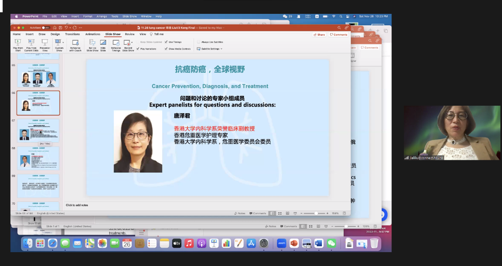
Task: Toggle the AutoSave switch
Action: point(46,28)
